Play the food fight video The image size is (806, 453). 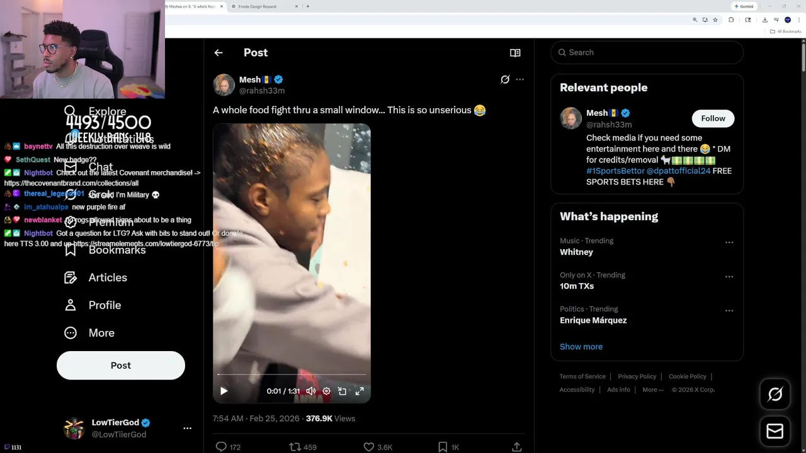coord(224,391)
